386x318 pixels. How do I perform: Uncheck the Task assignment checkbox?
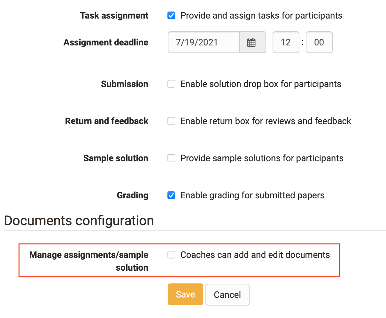click(x=171, y=15)
